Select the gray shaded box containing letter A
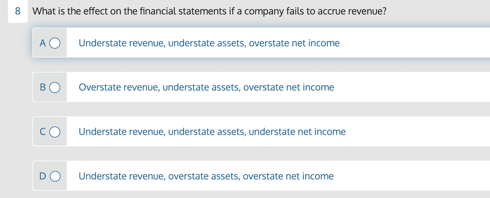 coord(50,43)
